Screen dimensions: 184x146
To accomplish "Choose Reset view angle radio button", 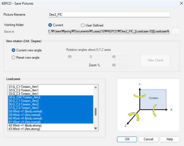I will 14,58.
